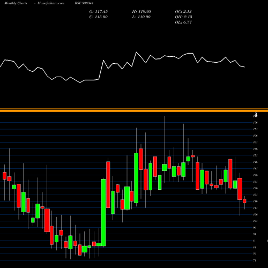
Task: Click the last small red candlestick near 116
Action: 244,201
